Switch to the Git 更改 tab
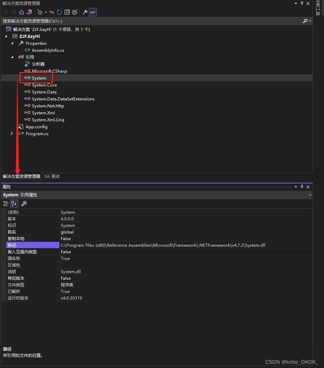Viewport: 324px width, 368px height. (x=52, y=177)
